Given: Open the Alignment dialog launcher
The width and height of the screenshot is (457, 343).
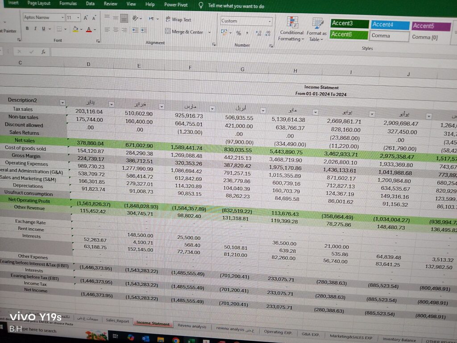Looking at the screenshot, I should click(x=214, y=44).
